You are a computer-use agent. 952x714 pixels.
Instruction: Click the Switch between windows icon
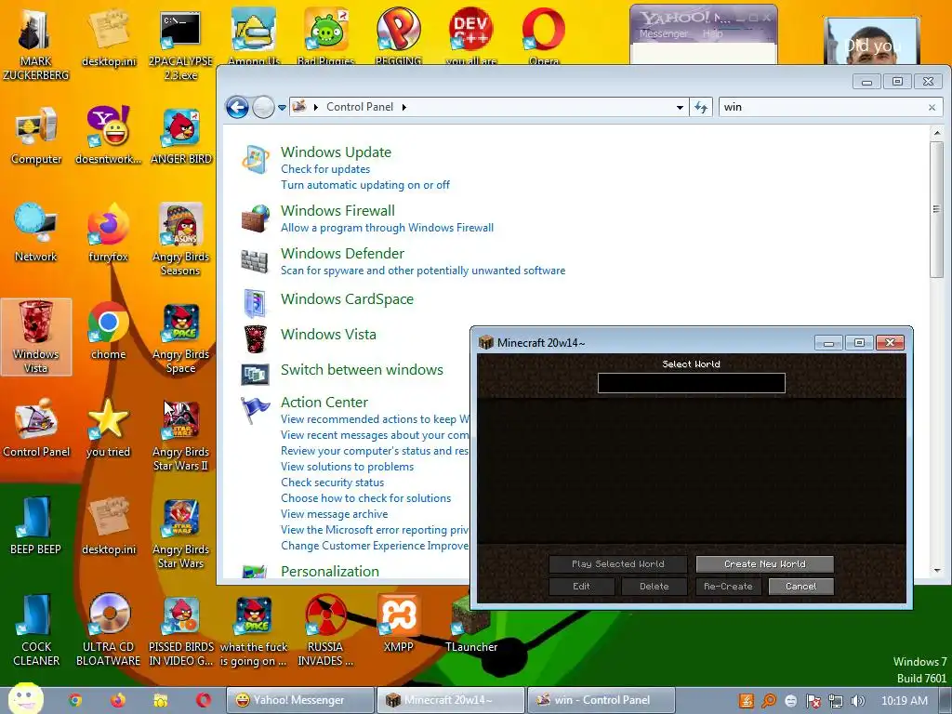tap(255, 374)
